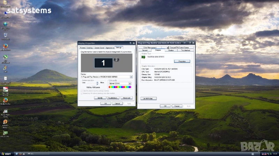Click the screen resolution slider handle

point(97,83)
